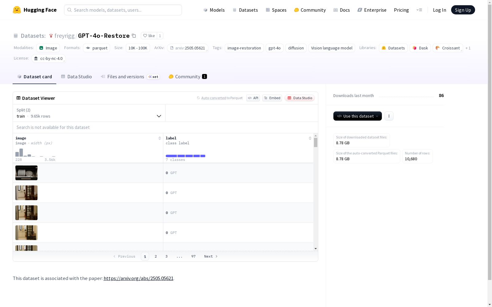Switch to the Data Studio tab
The image size is (492, 307).
click(x=76, y=77)
